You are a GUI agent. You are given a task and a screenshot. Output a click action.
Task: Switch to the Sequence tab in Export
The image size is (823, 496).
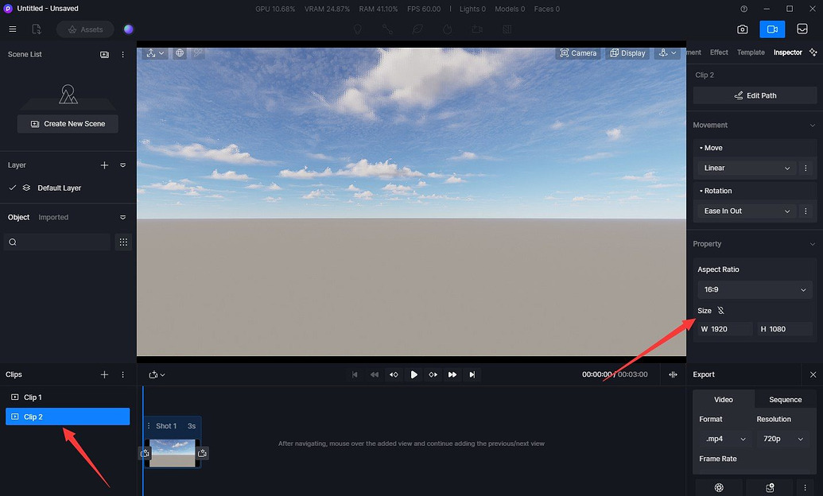(784, 400)
